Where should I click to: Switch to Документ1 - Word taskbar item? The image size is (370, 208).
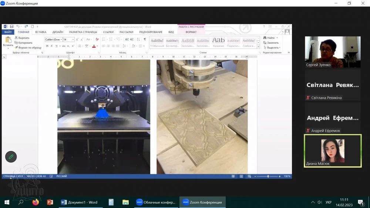click(x=80, y=202)
